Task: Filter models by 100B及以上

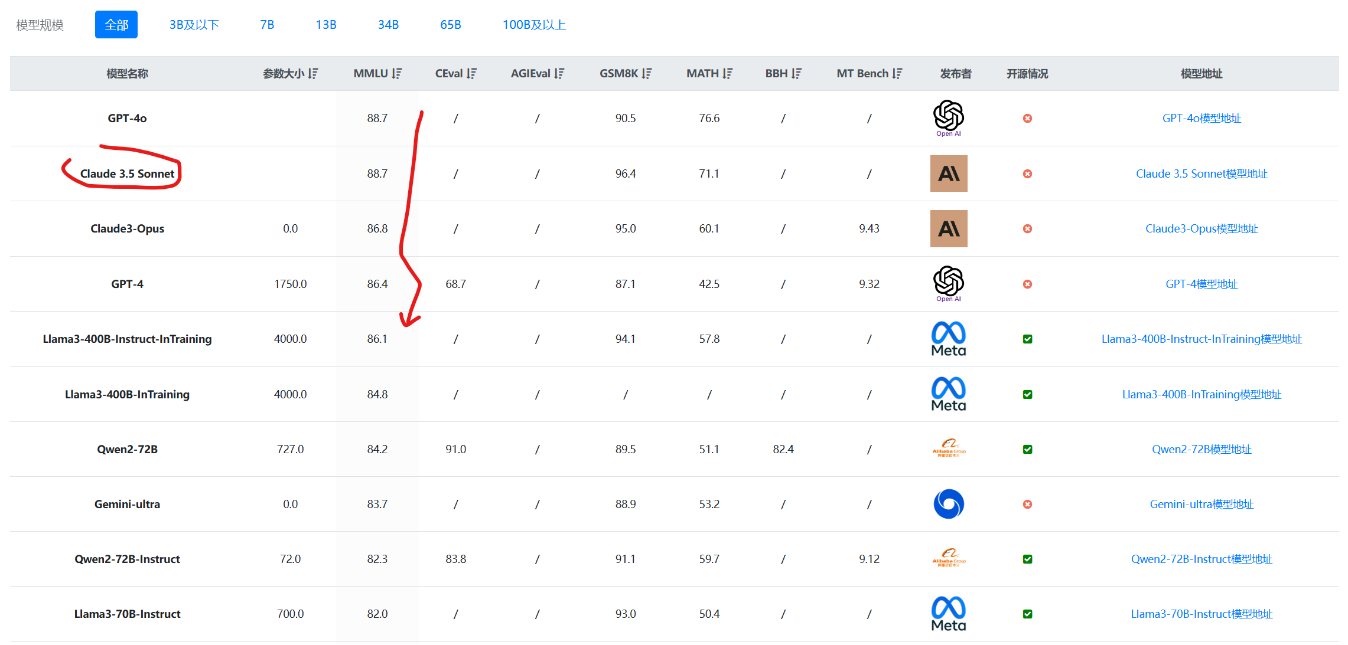Action: click(x=534, y=25)
